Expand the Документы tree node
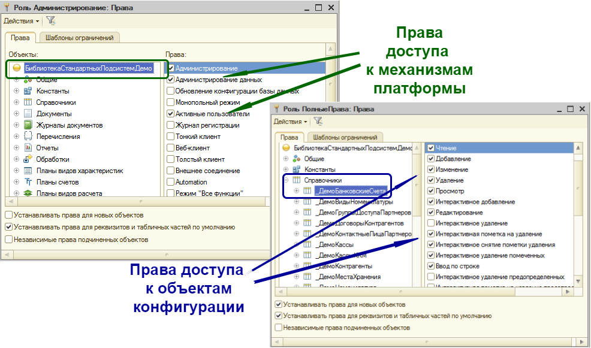The height and width of the screenshot is (348, 591). [16, 114]
